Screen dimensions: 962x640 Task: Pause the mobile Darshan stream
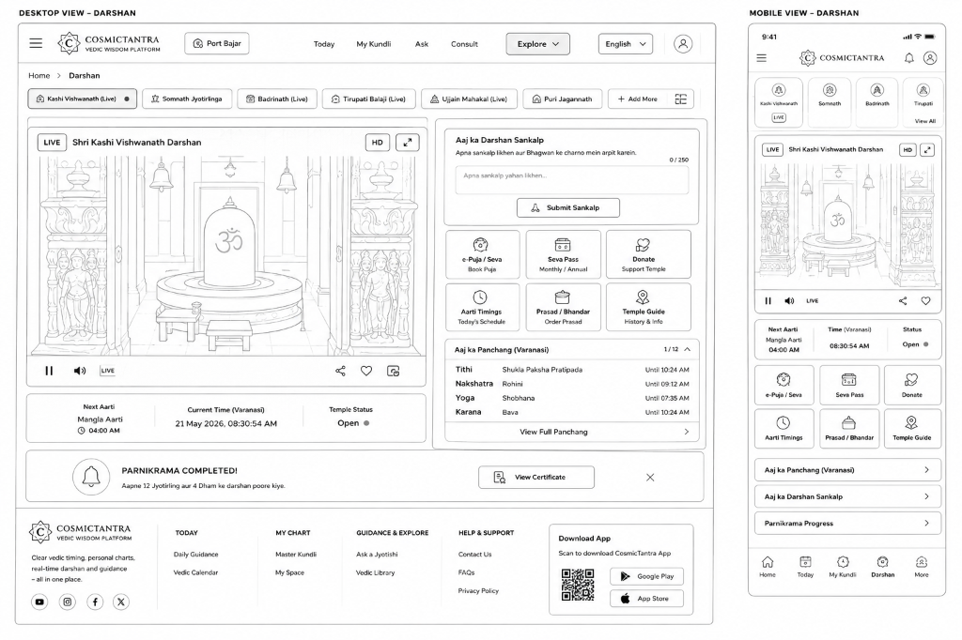(768, 300)
